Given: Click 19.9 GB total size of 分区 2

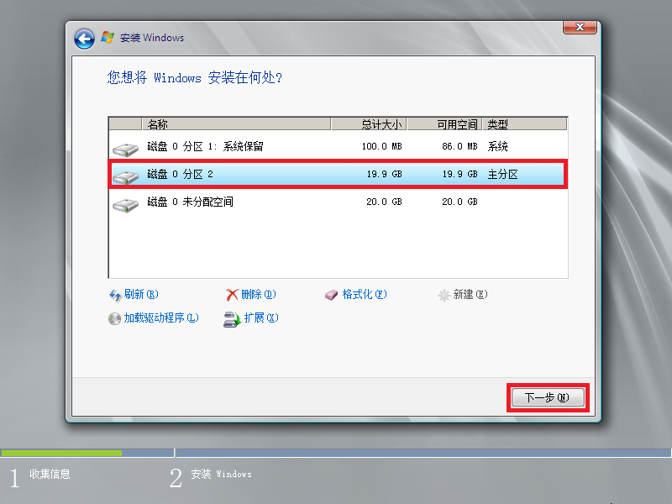Looking at the screenshot, I should click(x=384, y=174).
